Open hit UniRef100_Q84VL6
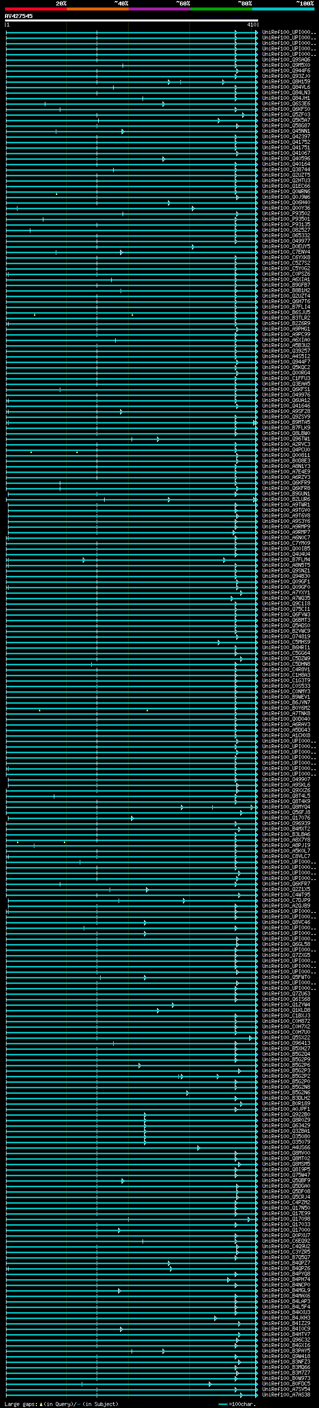This screenshot has width=319, height=1408. tap(286, 87)
